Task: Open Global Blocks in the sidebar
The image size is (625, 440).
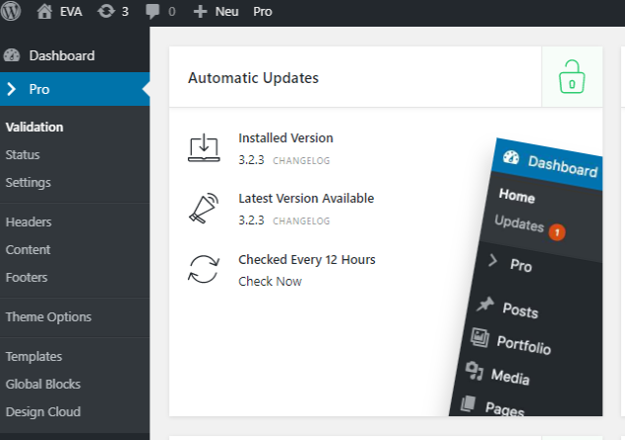Action: point(44,385)
